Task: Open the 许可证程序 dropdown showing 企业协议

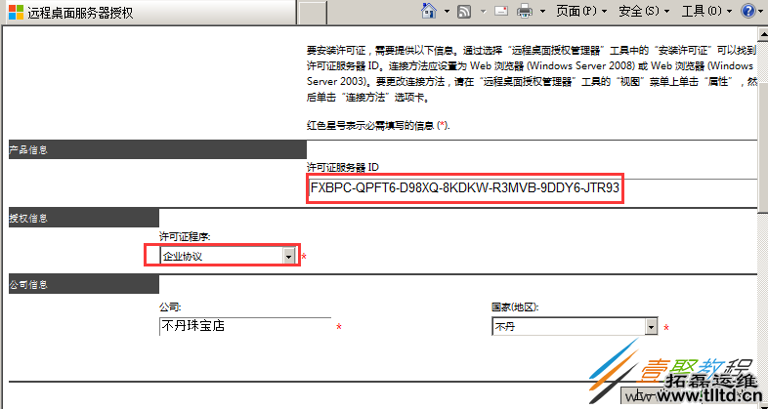Action: click(228, 256)
